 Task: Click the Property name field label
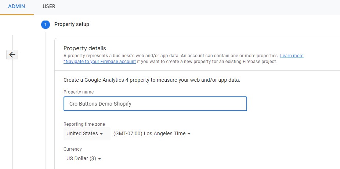pos(79,92)
